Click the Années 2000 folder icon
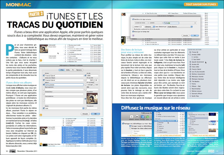This screenshot has width=224, height=155. point(190,55)
